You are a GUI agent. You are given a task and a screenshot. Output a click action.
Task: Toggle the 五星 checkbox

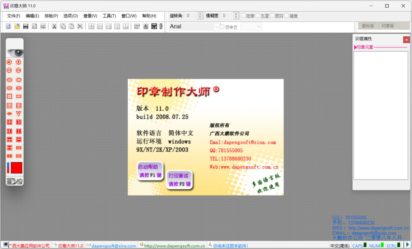pyautogui.click(x=258, y=16)
